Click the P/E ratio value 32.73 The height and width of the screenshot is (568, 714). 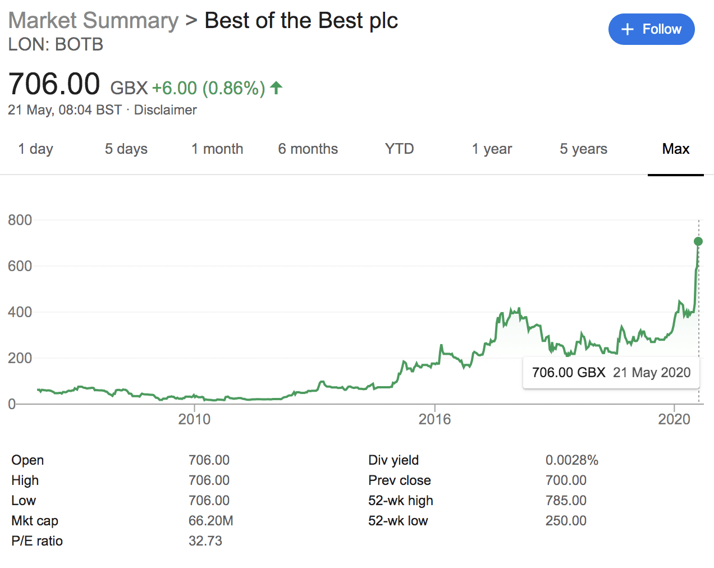tap(205, 540)
